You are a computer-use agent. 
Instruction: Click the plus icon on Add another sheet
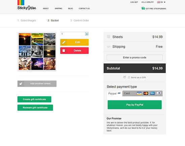tap(21, 84)
